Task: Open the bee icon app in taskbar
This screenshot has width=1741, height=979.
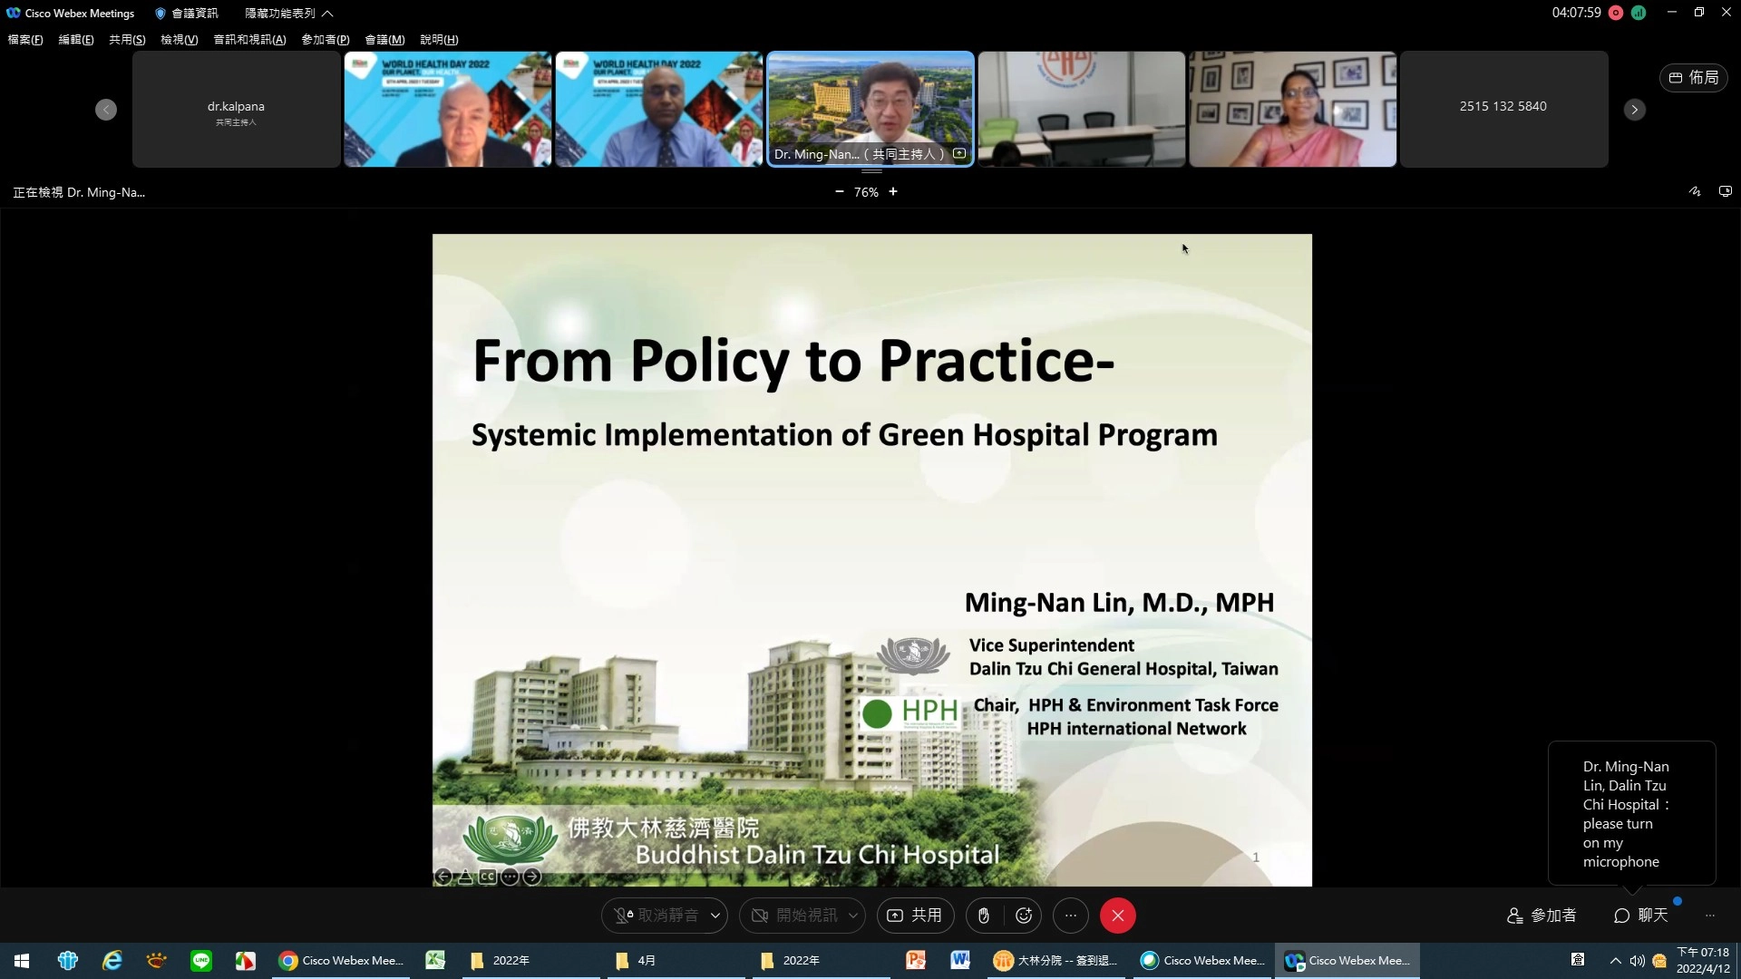Action: click(x=157, y=961)
